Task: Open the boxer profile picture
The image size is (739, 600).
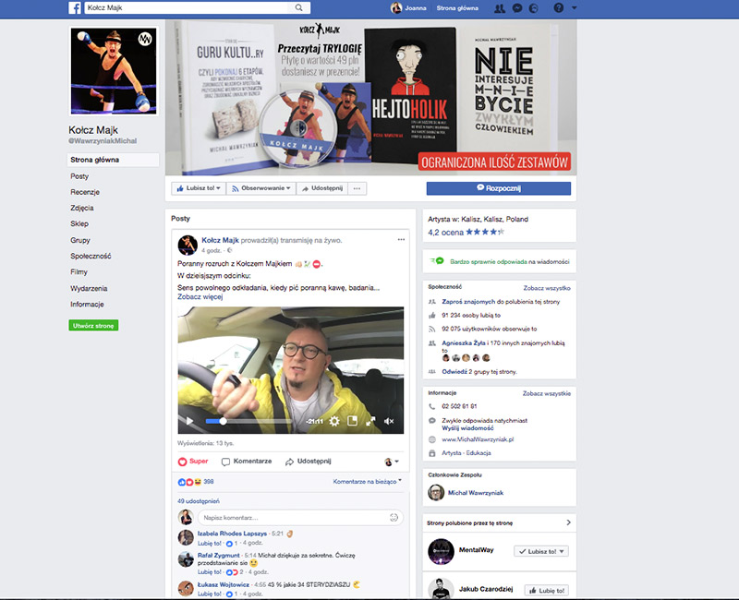Action: point(114,71)
